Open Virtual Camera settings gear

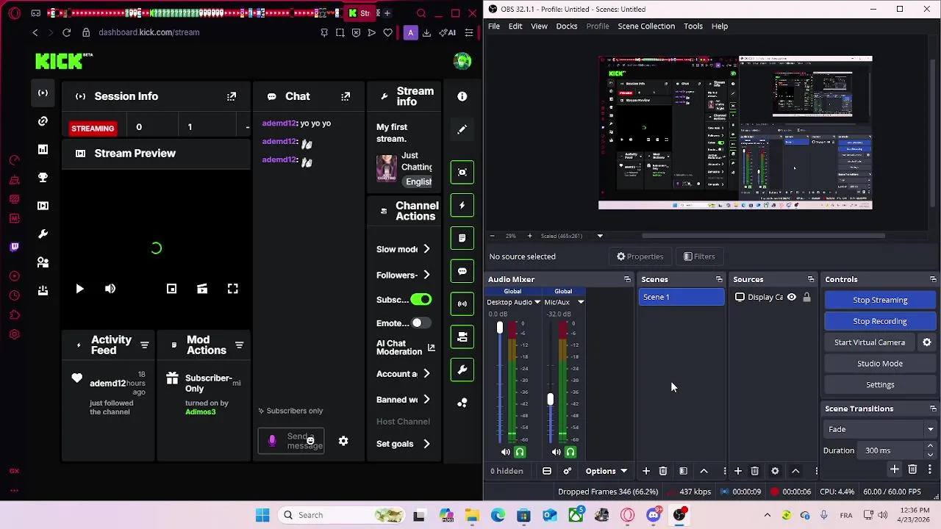pos(927,342)
